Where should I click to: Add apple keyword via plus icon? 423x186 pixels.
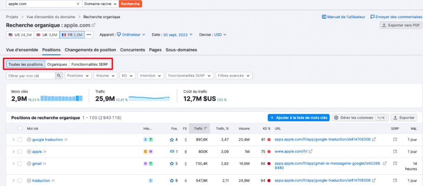coord(29,151)
